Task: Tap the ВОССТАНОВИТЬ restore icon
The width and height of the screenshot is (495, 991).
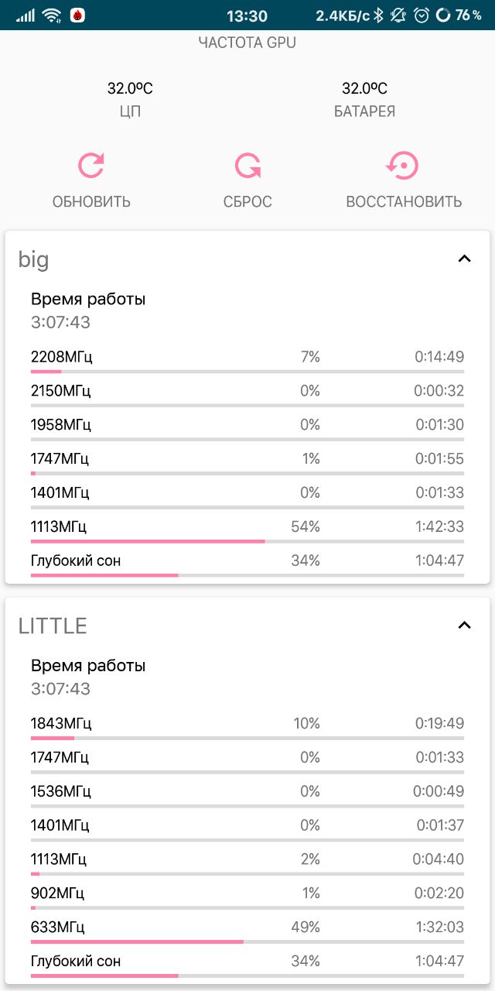Action: 403,166
